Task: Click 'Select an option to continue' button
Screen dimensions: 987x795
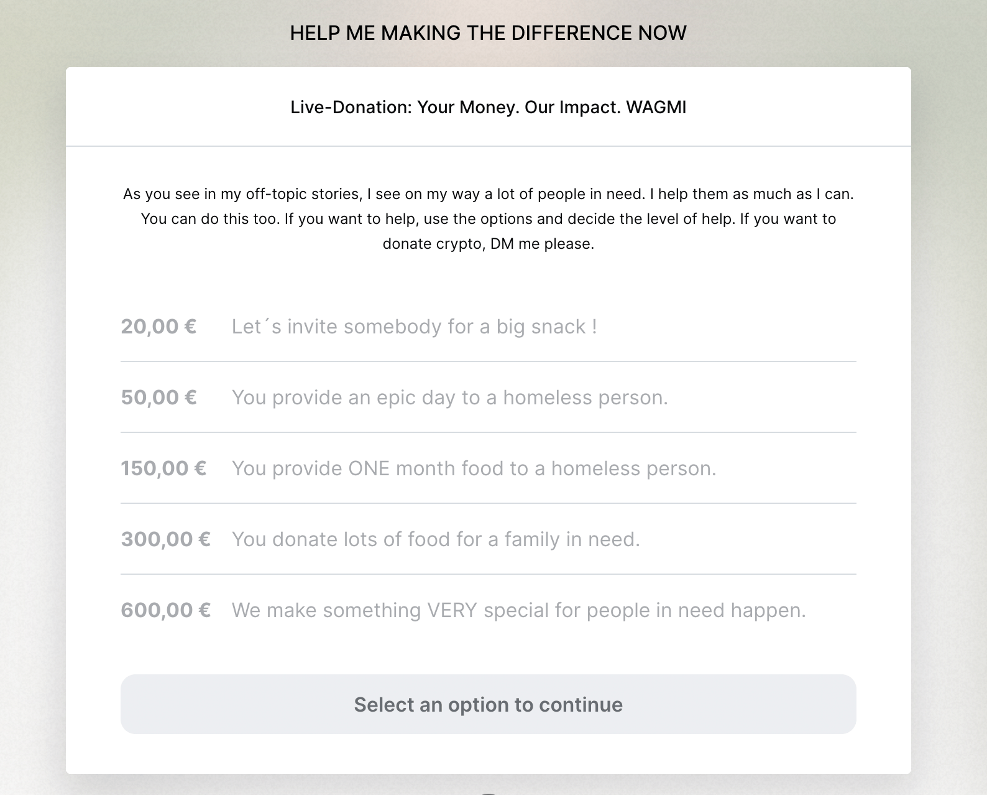Action: click(x=489, y=704)
